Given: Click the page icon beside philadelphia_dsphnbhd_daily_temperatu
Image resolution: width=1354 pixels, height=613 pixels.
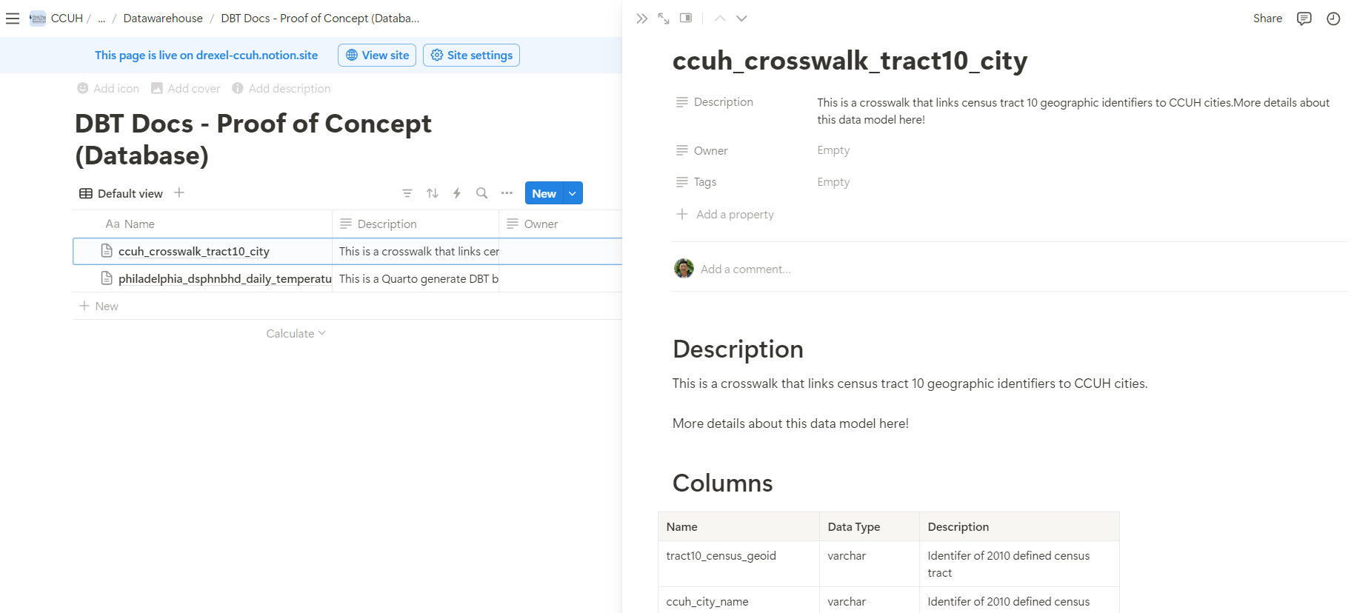Looking at the screenshot, I should 107,278.
